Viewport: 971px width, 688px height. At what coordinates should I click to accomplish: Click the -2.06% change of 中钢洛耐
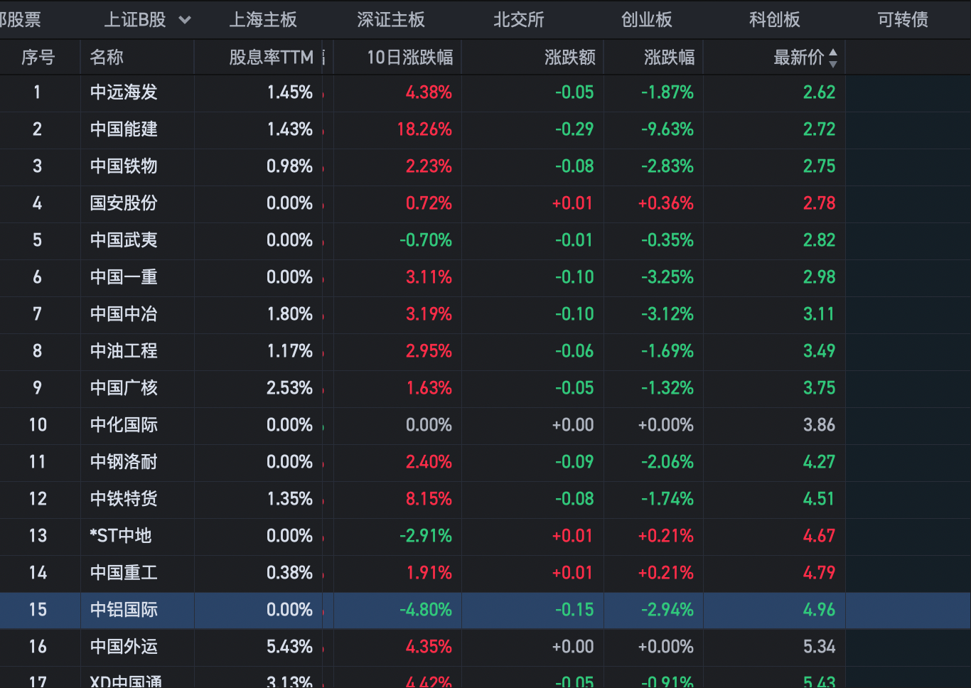667,462
